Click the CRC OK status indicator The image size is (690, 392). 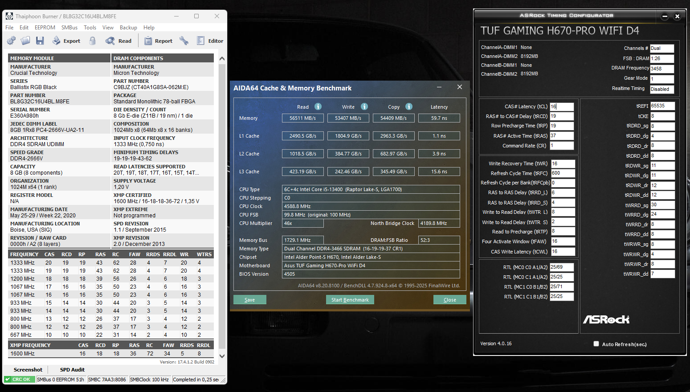(x=20, y=380)
